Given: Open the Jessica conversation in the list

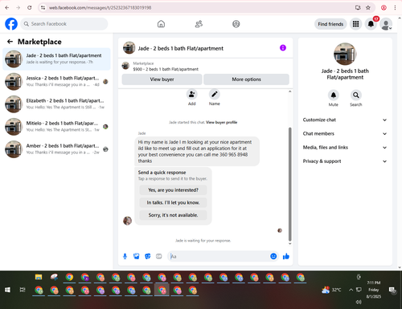Looking at the screenshot, I should [56, 81].
